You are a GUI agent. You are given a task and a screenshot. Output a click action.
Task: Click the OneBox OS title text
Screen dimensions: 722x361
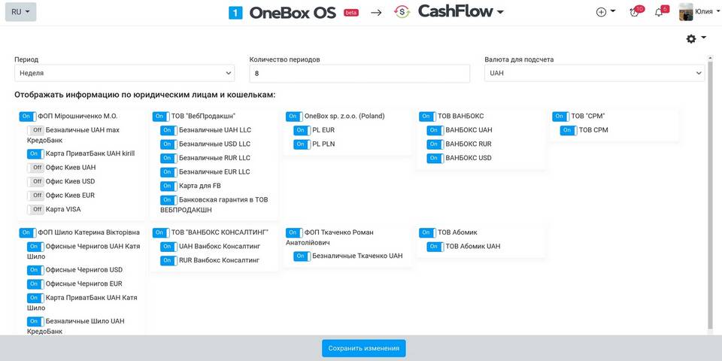click(x=293, y=13)
